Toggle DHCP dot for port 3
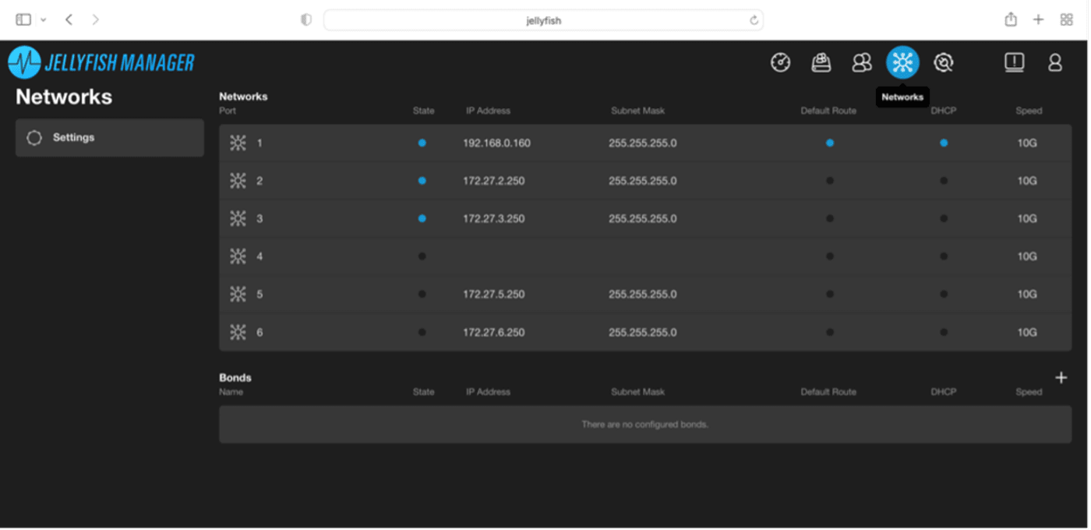This screenshot has width=1091, height=530. 944,219
